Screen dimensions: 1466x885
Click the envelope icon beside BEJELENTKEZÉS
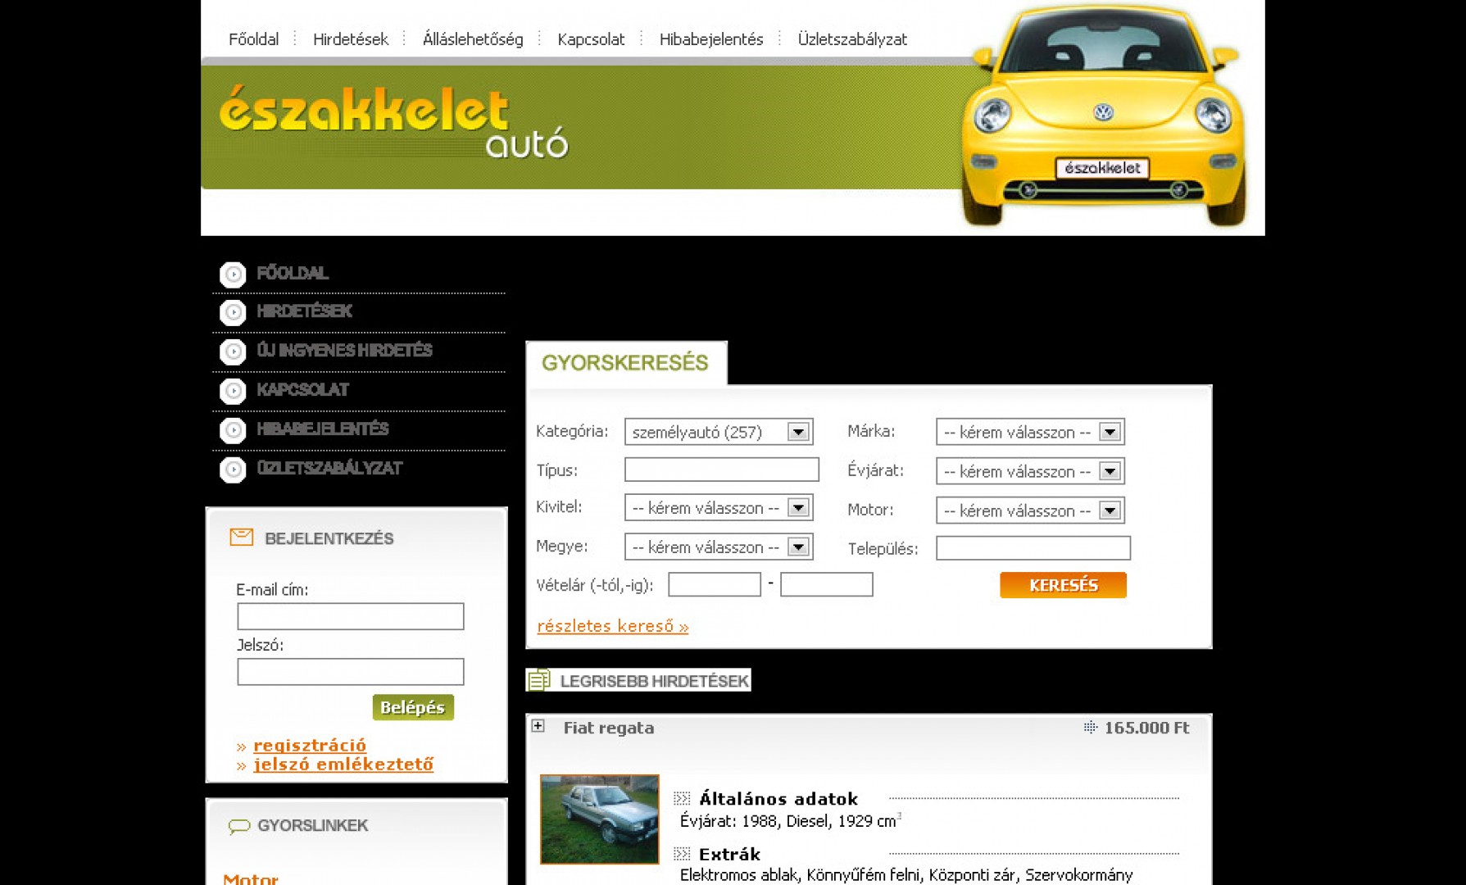(241, 538)
